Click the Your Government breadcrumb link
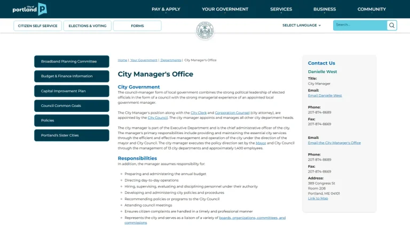 click(144, 60)
